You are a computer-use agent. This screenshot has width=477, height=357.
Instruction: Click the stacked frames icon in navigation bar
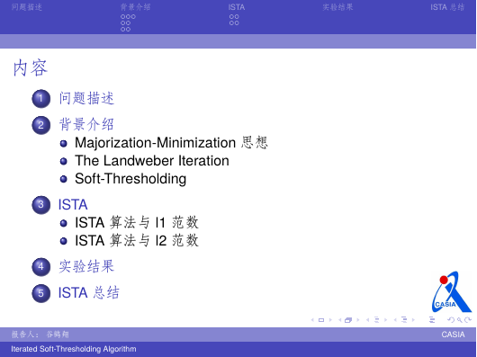coord(348,320)
